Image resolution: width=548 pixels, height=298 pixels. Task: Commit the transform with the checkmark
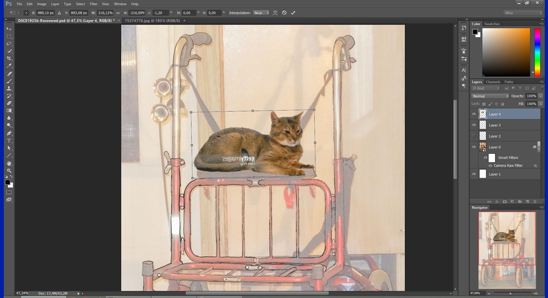click(293, 13)
